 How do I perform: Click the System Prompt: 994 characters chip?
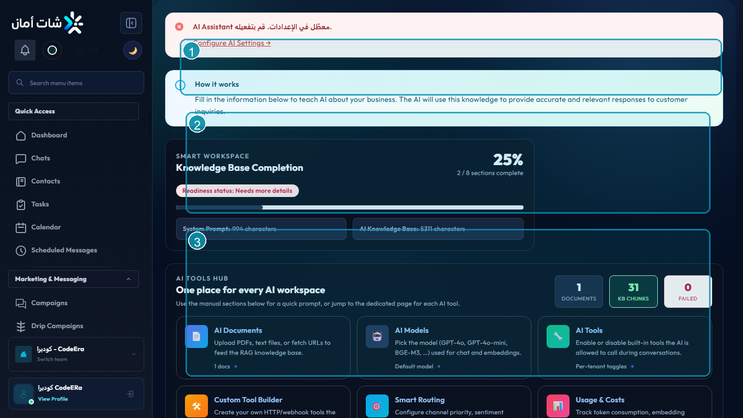coord(261,229)
